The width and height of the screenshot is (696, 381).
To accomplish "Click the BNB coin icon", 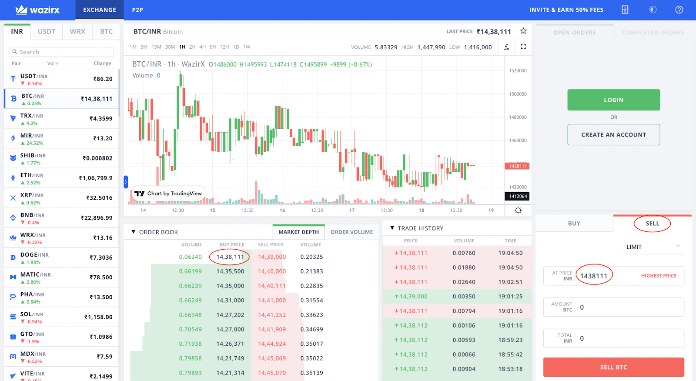I will pyautogui.click(x=13, y=218).
